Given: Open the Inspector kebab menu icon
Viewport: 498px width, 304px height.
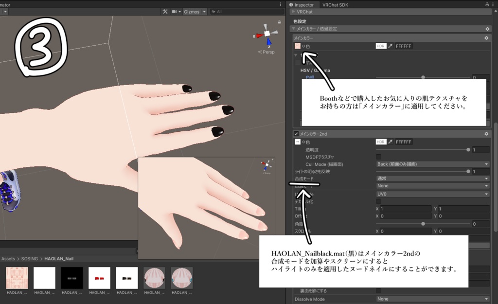Looking at the screenshot, I should pos(493,4).
